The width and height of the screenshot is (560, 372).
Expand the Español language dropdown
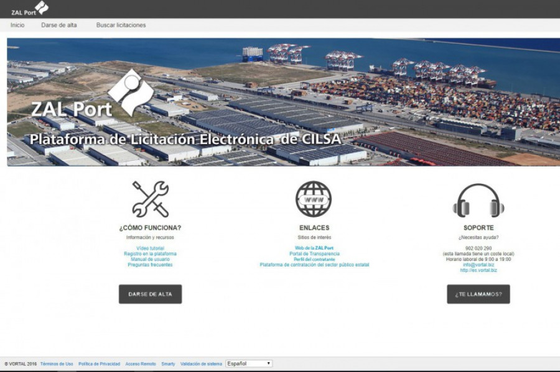tap(250, 363)
